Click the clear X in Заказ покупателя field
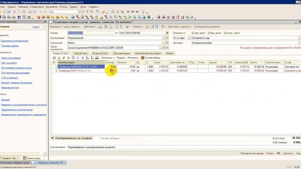The image size is (301, 169). 164,48
